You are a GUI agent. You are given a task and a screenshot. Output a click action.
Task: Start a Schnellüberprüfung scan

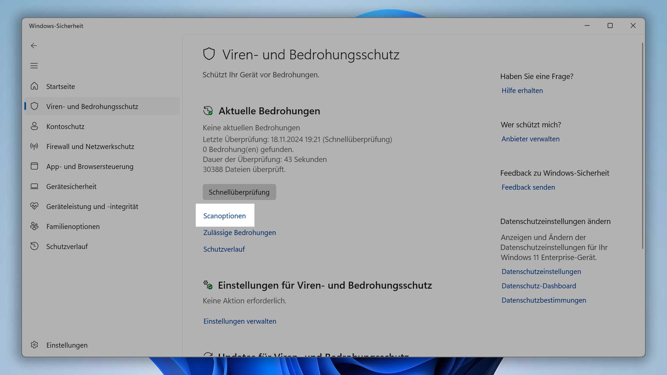(x=239, y=192)
